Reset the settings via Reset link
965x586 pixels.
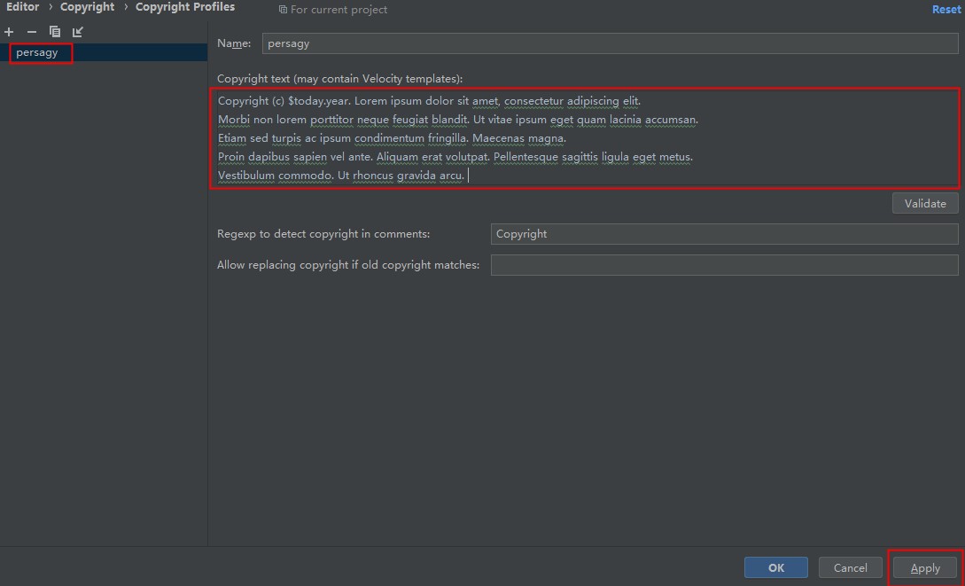pyautogui.click(x=946, y=10)
